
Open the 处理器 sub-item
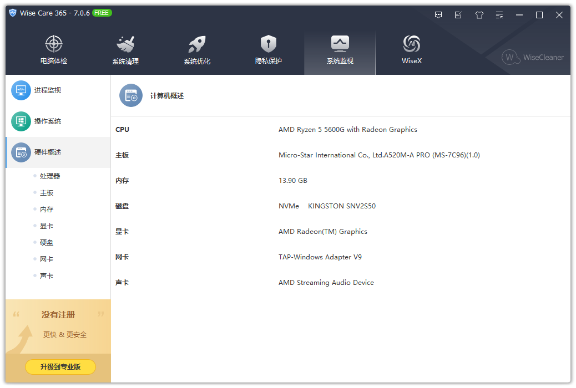click(x=50, y=176)
